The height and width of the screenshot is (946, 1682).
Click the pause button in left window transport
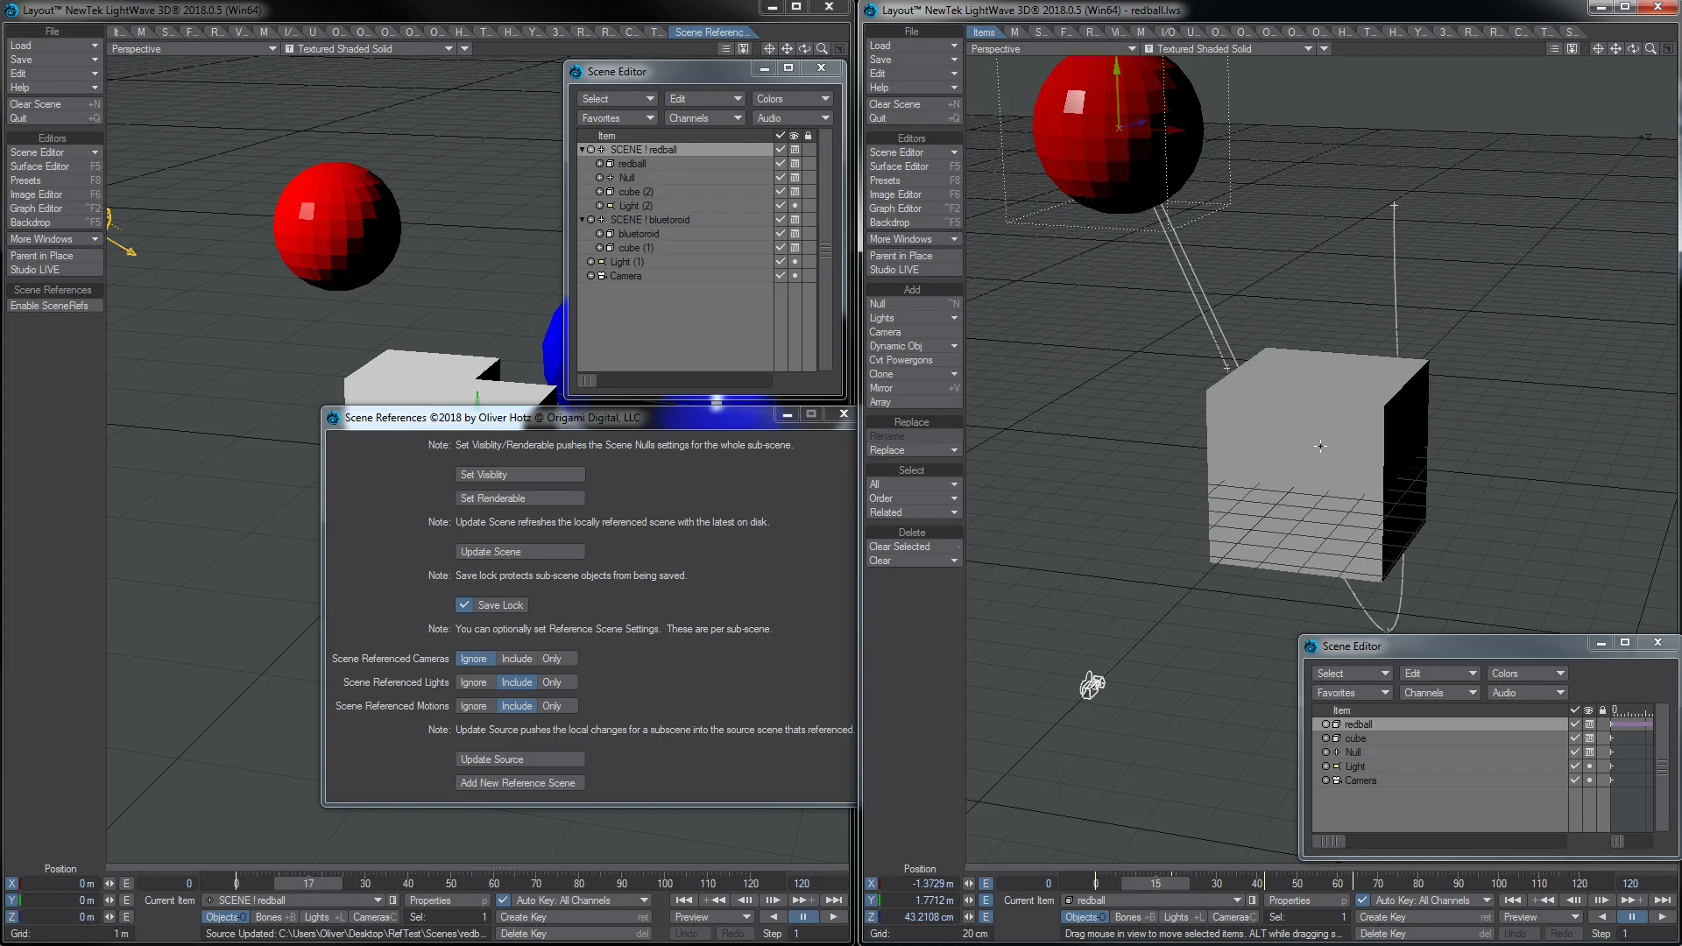802,917
